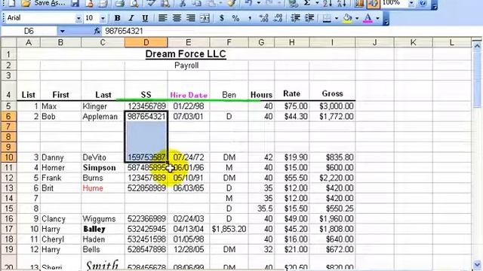Copy the selection with the Copy icon
This screenshot has height=271, width=483.
(x=197, y=3)
